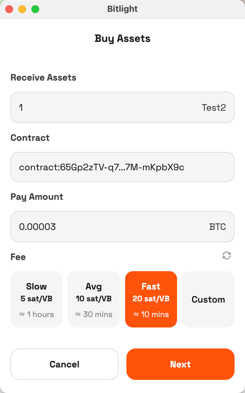This screenshot has width=245, height=393.
Task: Choose the Avg 10 sat/VB fee option
Action: coord(94,299)
